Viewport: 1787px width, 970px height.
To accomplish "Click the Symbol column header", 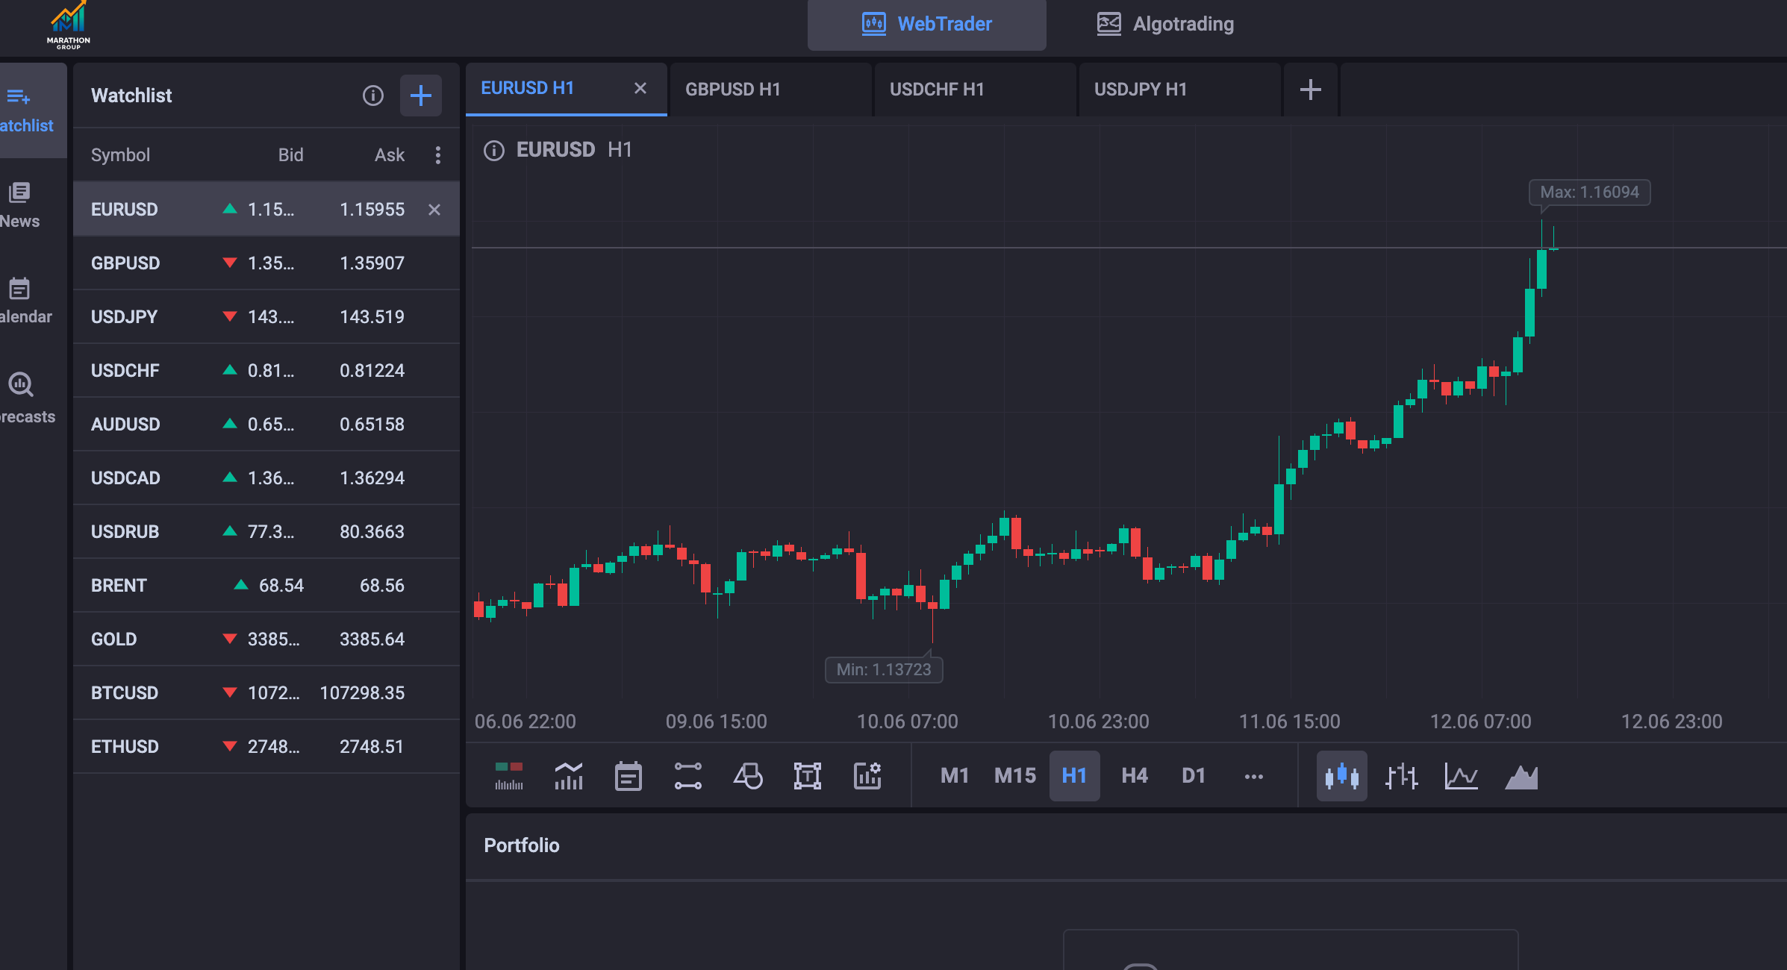I will pyautogui.click(x=121, y=155).
